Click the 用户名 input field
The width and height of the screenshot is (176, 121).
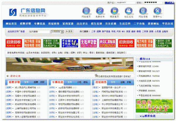click(x=126, y=2)
